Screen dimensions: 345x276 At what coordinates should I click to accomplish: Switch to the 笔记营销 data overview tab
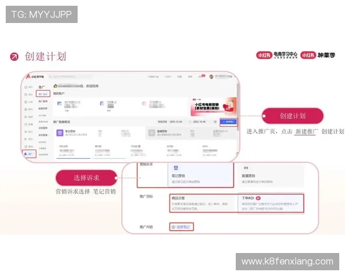tap(99, 133)
